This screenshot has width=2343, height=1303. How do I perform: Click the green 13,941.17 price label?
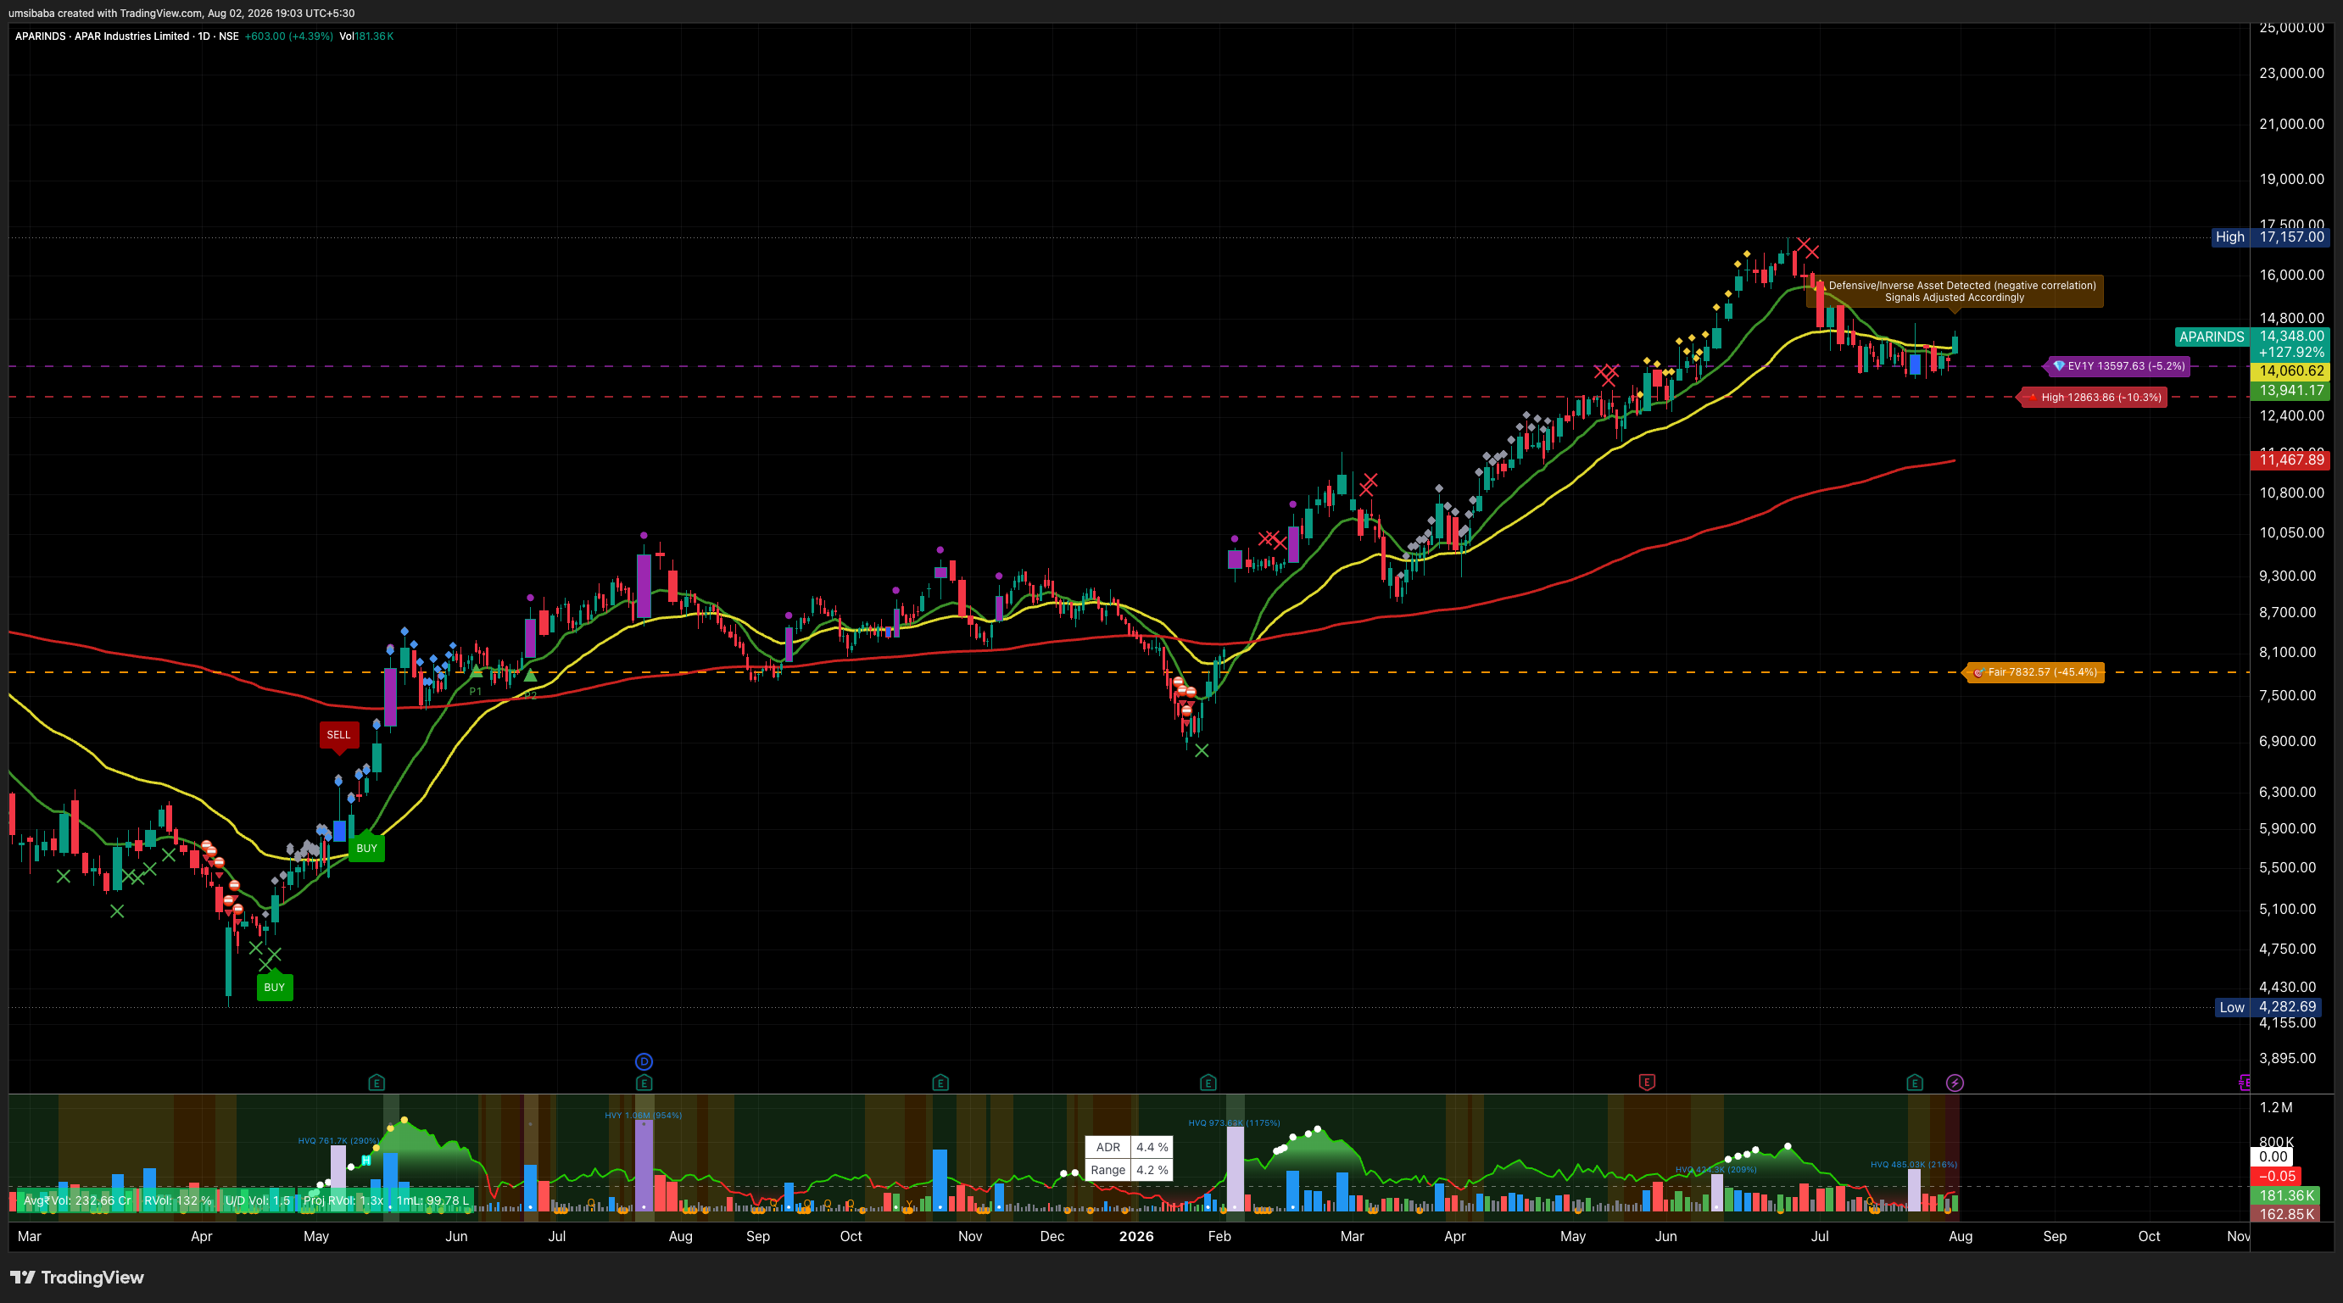(x=2290, y=390)
